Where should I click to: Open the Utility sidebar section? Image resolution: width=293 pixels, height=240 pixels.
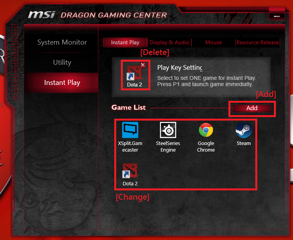[x=62, y=62]
